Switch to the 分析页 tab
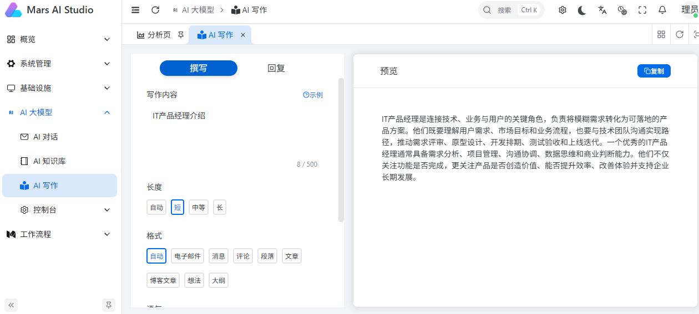The height and width of the screenshot is (314, 699). point(154,35)
